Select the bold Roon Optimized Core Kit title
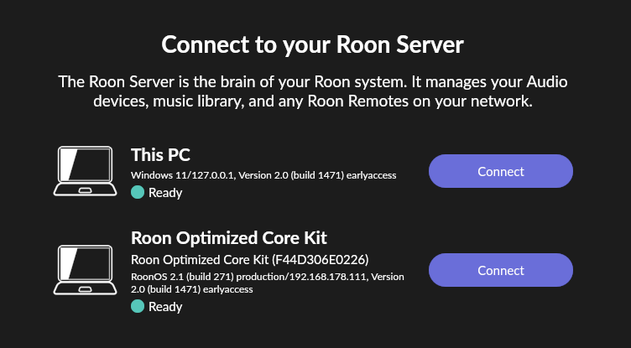The image size is (631, 348). [x=229, y=238]
